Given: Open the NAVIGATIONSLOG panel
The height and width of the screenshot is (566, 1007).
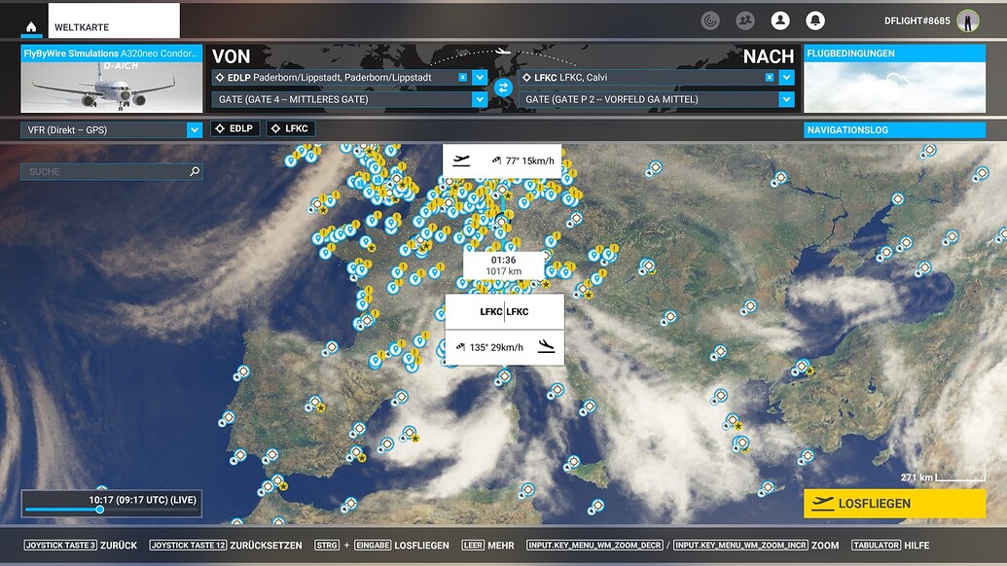Looking at the screenshot, I should pyautogui.click(x=895, y=128).
